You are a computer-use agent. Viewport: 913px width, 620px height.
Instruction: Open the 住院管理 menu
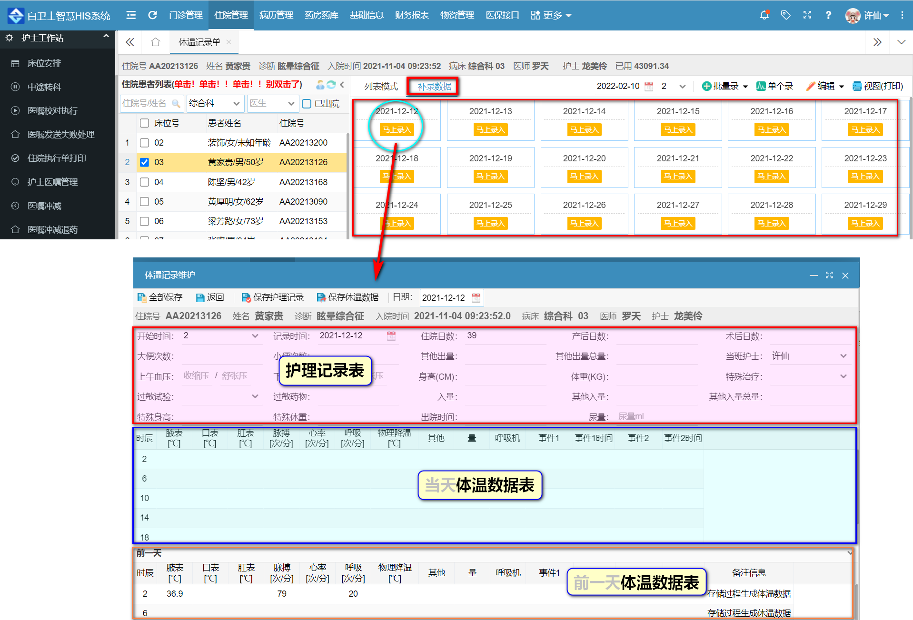231,15
